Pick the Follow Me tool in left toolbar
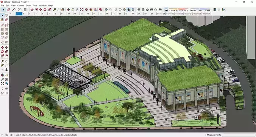Screen dimensions: 256x137 (x=6, y=52)
